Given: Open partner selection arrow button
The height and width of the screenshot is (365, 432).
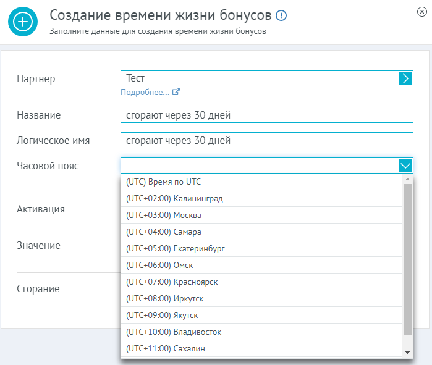Looking at the screenshot, I should pos(405,78).
